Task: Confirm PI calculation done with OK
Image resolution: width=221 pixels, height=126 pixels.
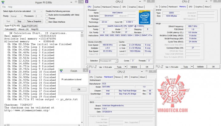Action: pyautogui.click(x=79, y=89)
